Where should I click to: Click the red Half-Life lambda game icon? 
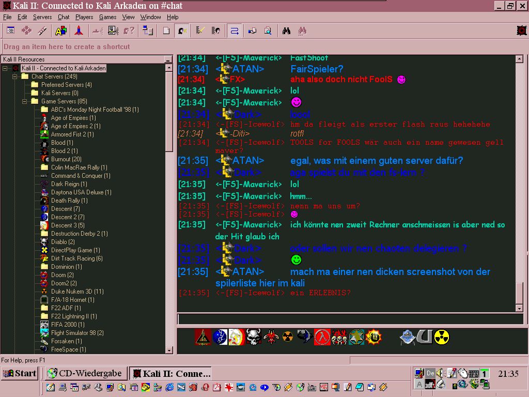point(322,337)
